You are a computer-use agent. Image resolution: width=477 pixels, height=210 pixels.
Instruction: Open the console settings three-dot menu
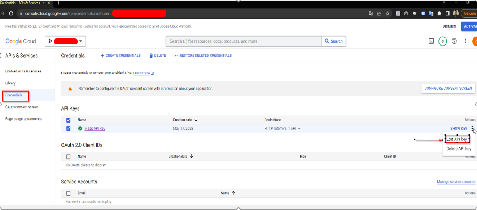point(465,41)
